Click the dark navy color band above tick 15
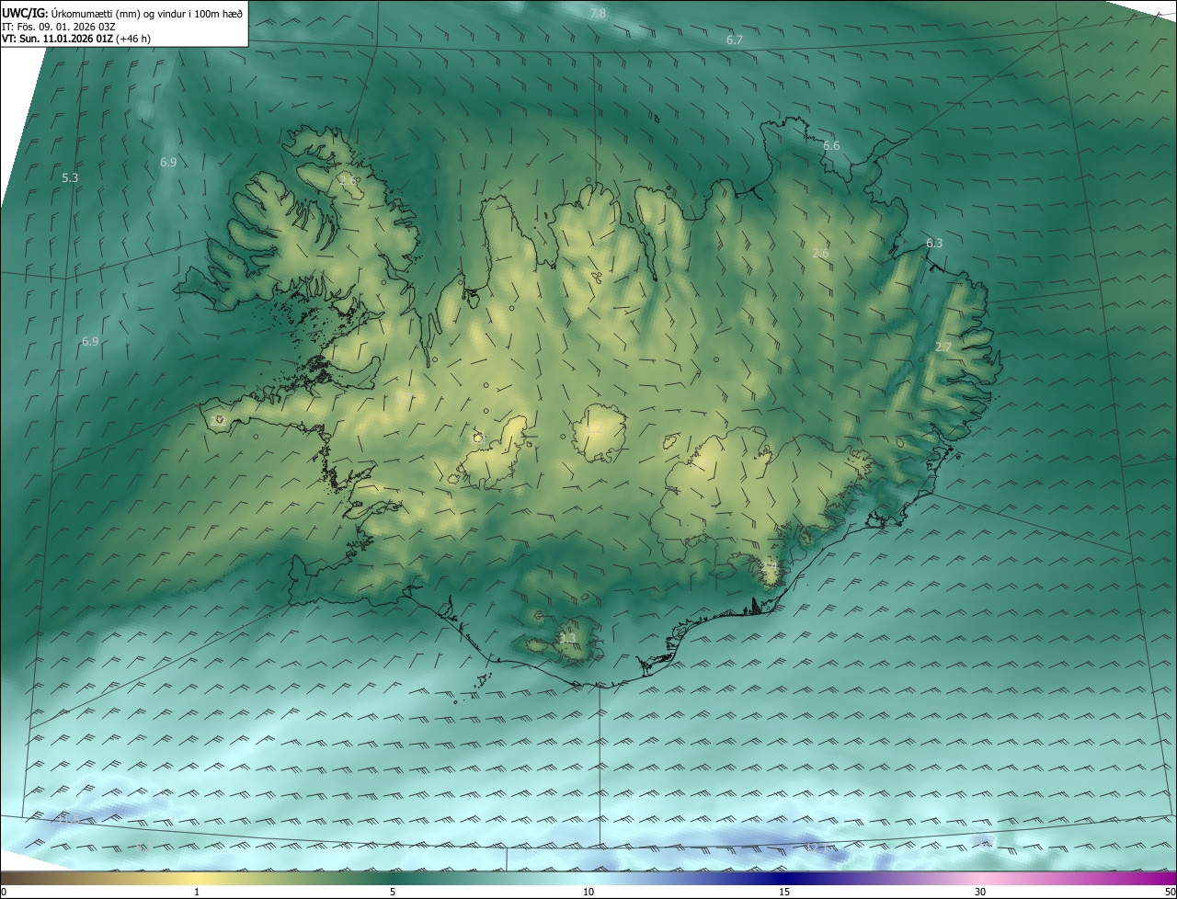Image resolution: width=1177 pixels, height=899 pixels. click(x=784, y=878)
